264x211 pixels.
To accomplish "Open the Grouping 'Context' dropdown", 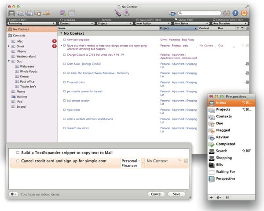I will (x=77, y=23).
